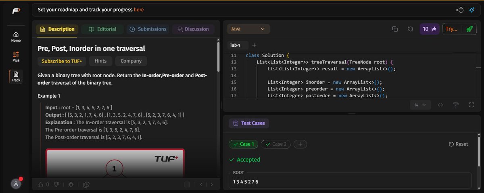Format code with the paint roller icon
The height and width of the screenshot is (193, 484).
click(x=456, y=105)
